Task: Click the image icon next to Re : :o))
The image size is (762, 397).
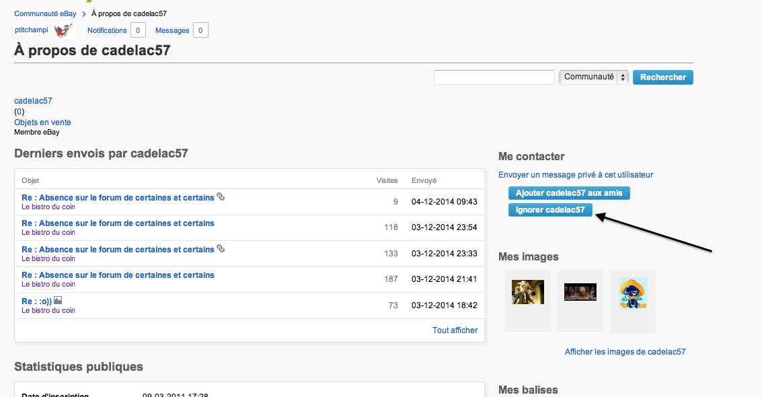Action: pos(58,300)
